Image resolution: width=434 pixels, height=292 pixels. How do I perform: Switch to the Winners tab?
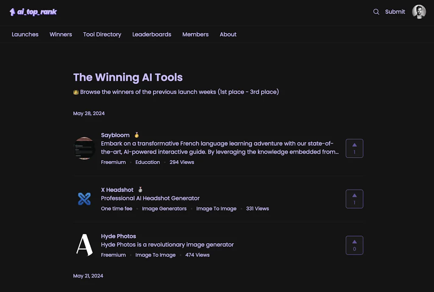pos(61,34)
